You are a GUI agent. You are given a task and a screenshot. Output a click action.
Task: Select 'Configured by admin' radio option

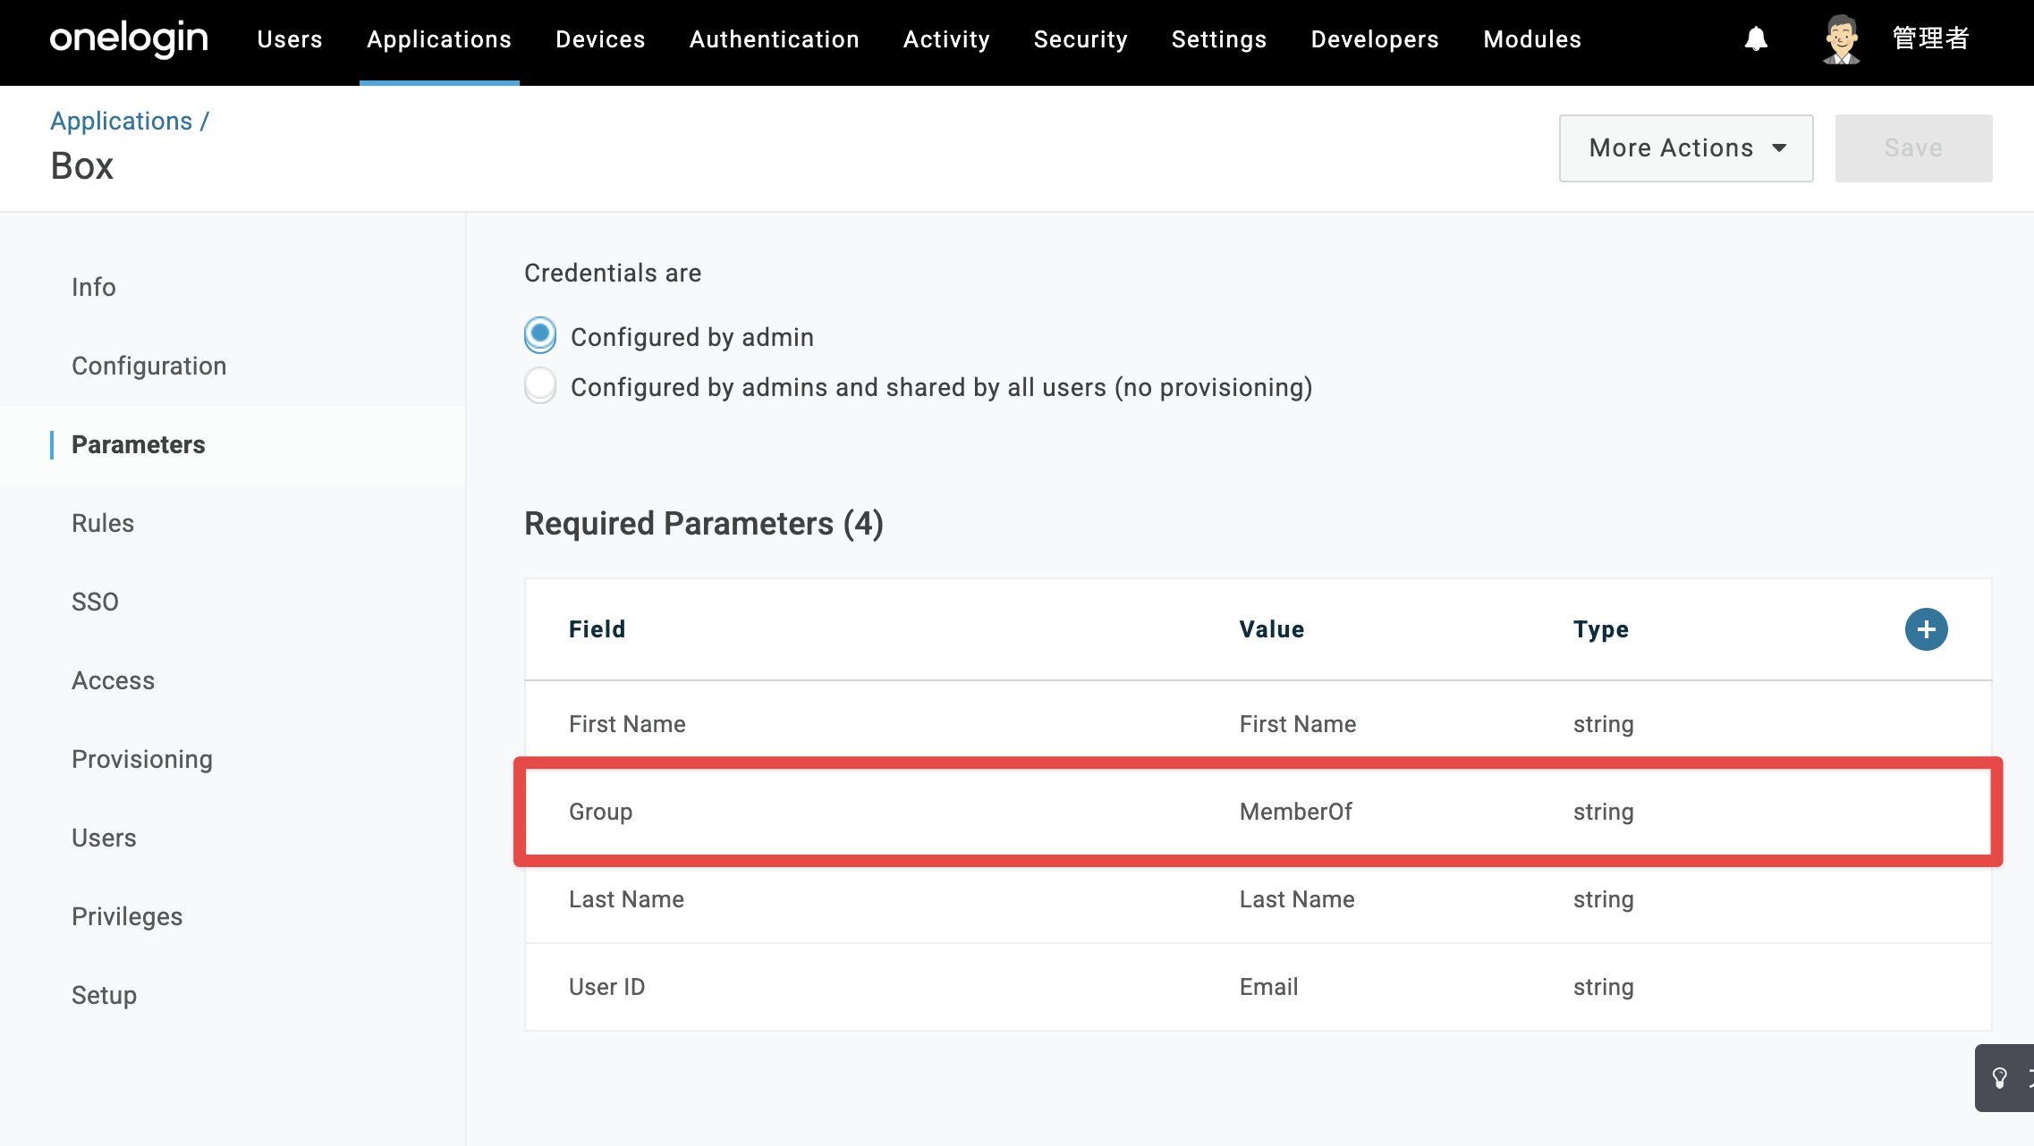540,335
